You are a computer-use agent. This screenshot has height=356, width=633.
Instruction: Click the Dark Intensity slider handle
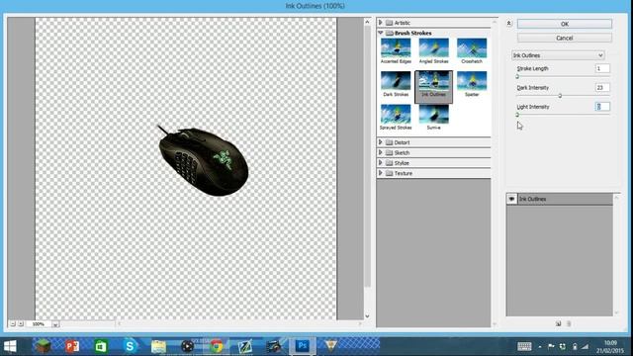tap(560, 96)
